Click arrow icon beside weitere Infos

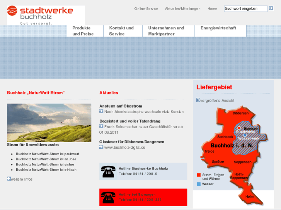[x=9, y=179]
